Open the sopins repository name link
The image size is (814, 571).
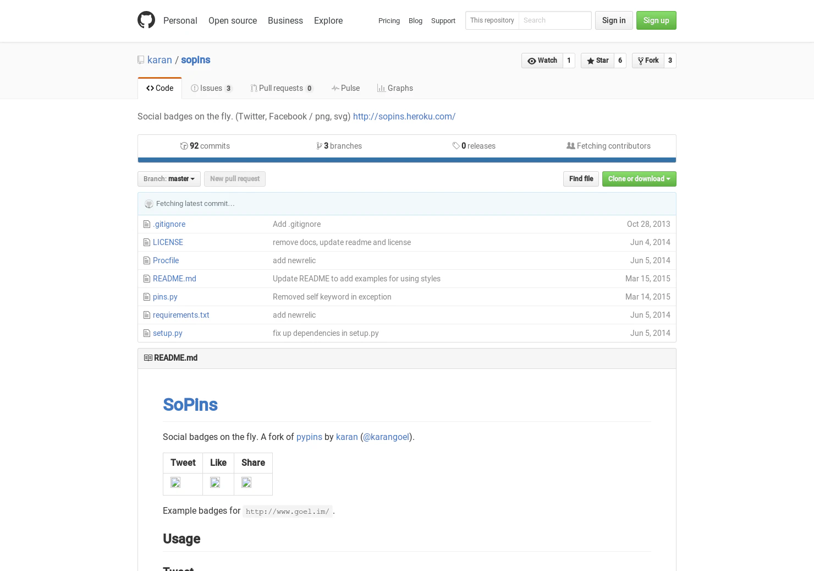(x=196, y=60)
